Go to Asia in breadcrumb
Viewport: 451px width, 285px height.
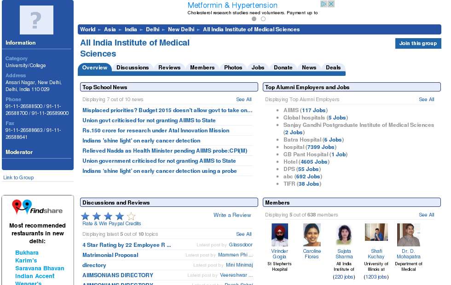(x=110, y=29)
